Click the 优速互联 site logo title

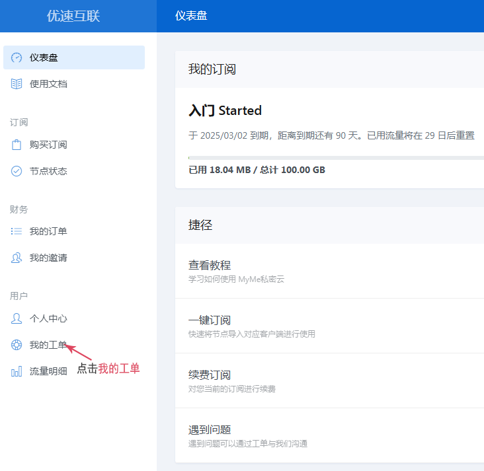[73, 16]
